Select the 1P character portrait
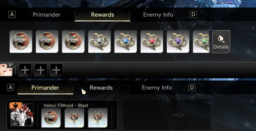 click(x=6, y=70)
